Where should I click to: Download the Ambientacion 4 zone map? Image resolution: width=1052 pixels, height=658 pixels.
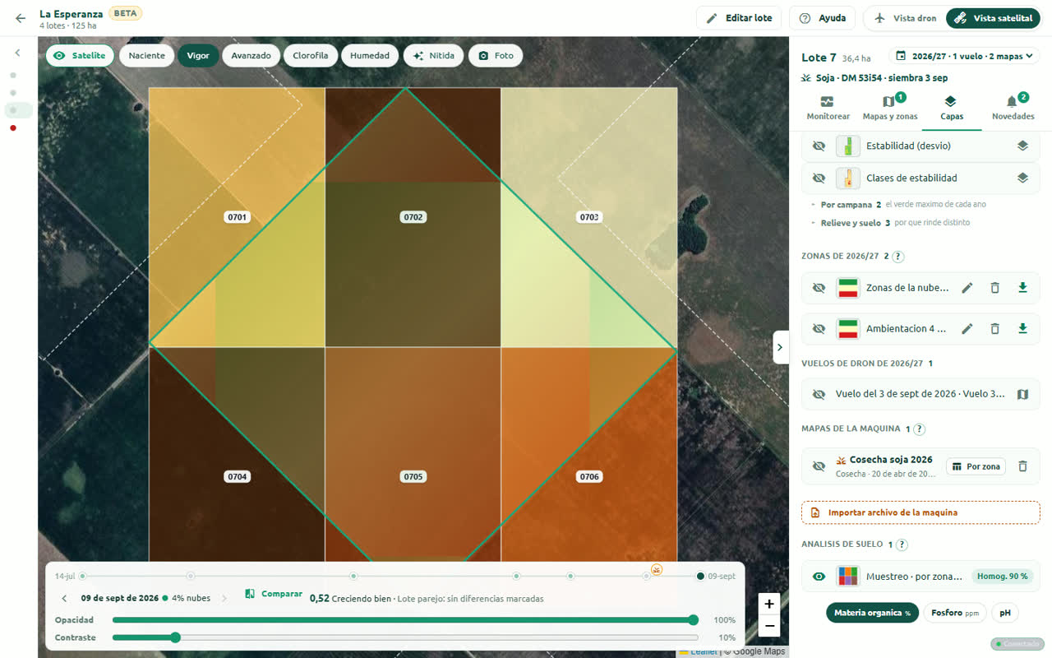pyautogui.click(x=1022, y=329)
